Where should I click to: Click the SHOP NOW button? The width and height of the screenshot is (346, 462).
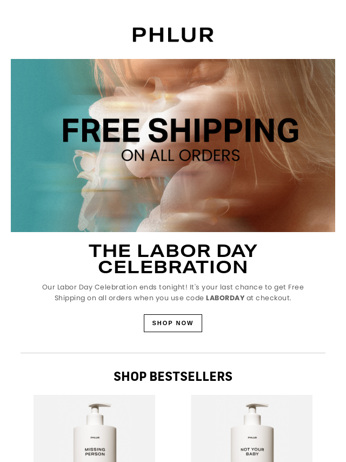tap(173, 323)
